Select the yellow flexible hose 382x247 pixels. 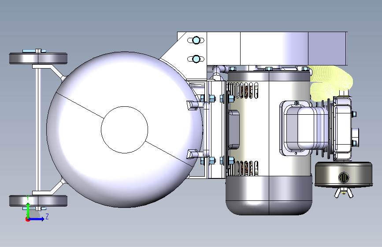[x=330, y=83]
